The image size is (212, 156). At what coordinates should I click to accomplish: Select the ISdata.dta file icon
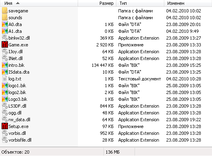[5, 72]
